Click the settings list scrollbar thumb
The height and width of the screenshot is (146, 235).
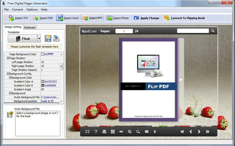pyautogui.click(x=61, y=66)
